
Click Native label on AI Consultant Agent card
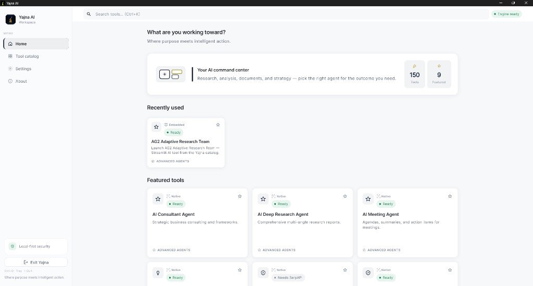pos(174,197)
